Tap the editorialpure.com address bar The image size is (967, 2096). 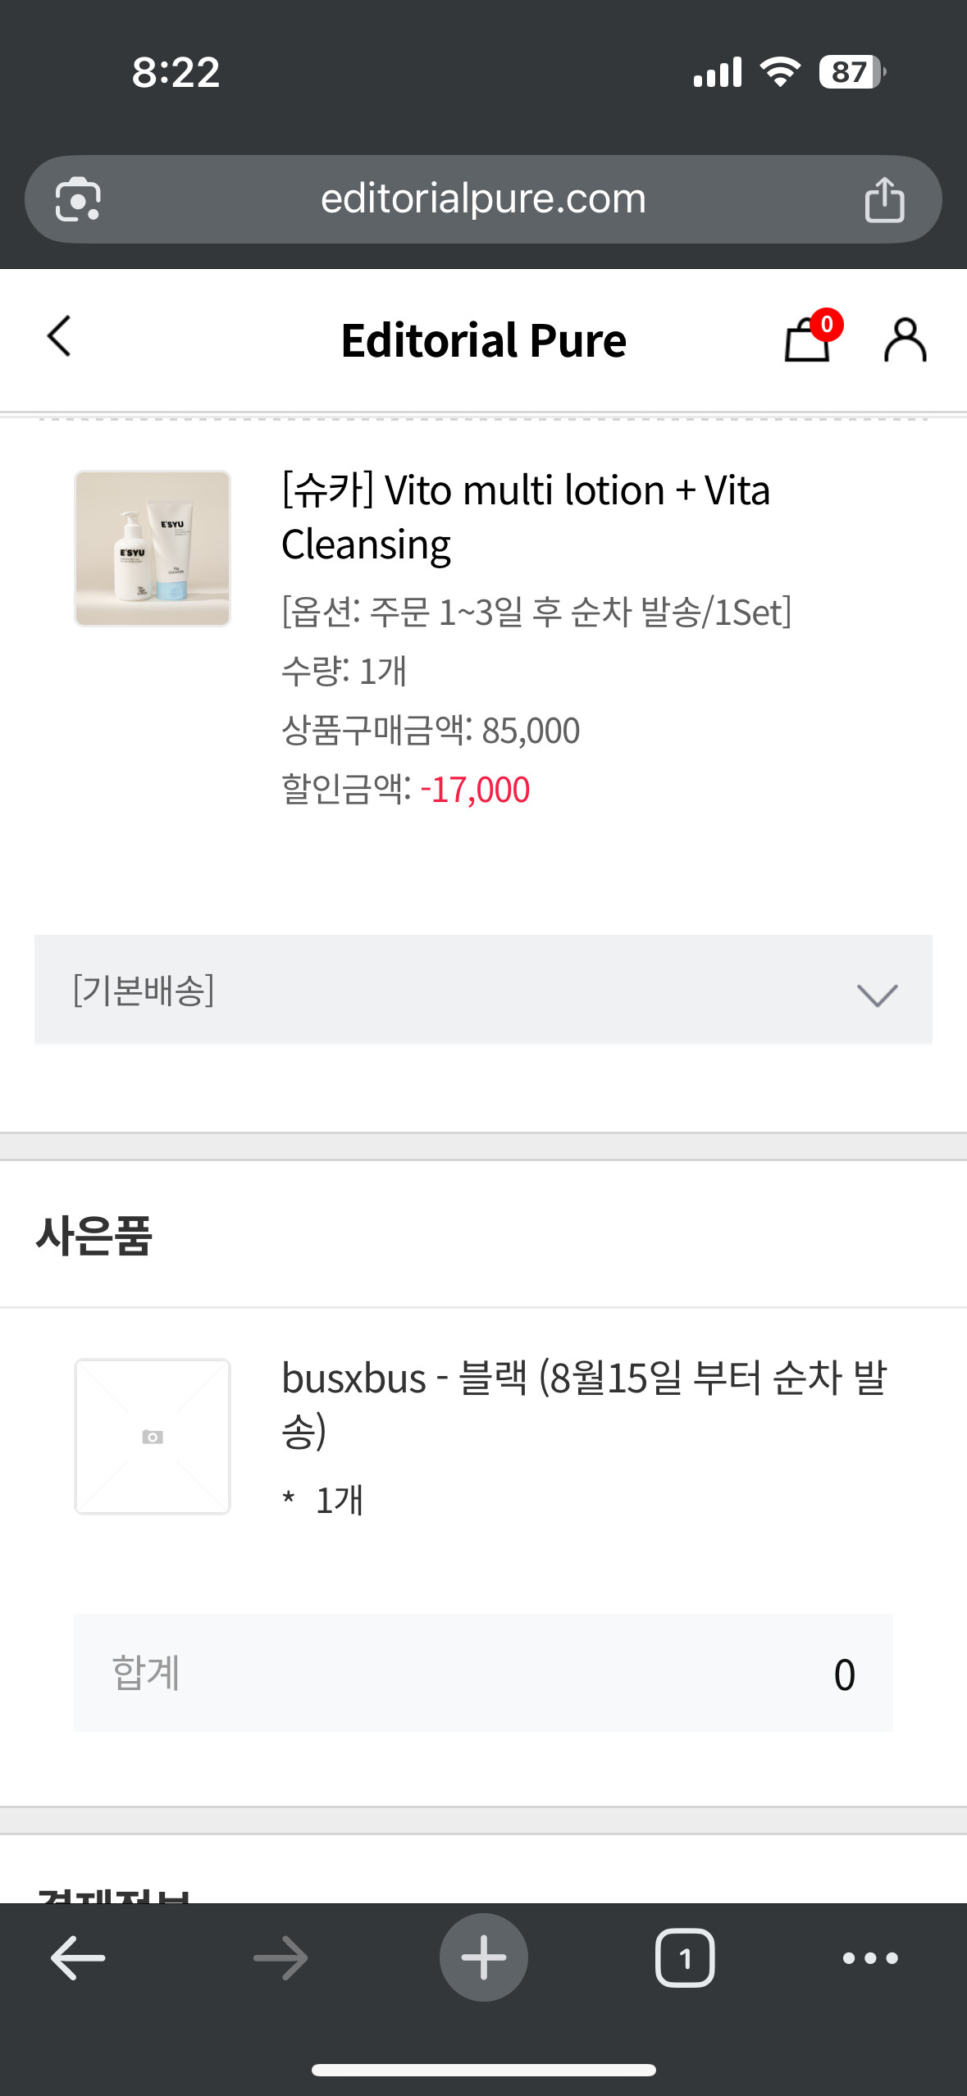(x=483, y=199)
